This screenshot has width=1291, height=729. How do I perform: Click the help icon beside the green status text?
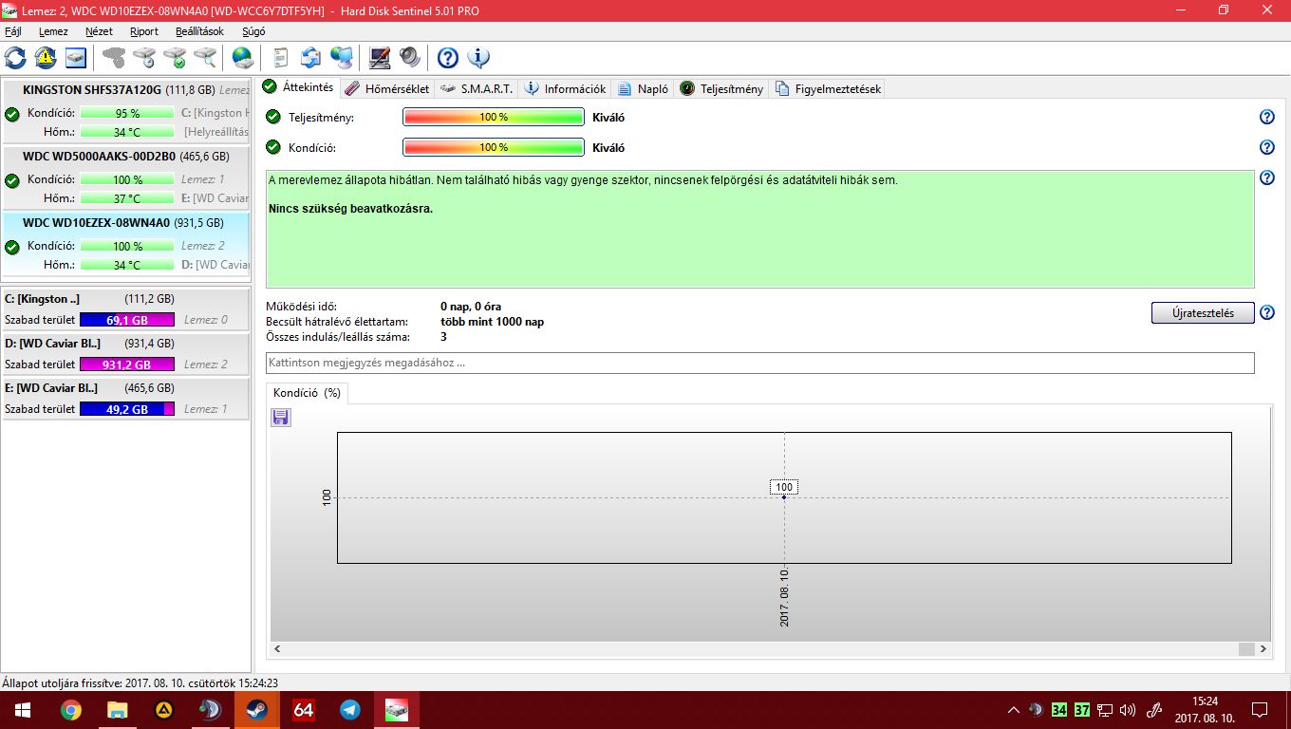[1266, 178]
